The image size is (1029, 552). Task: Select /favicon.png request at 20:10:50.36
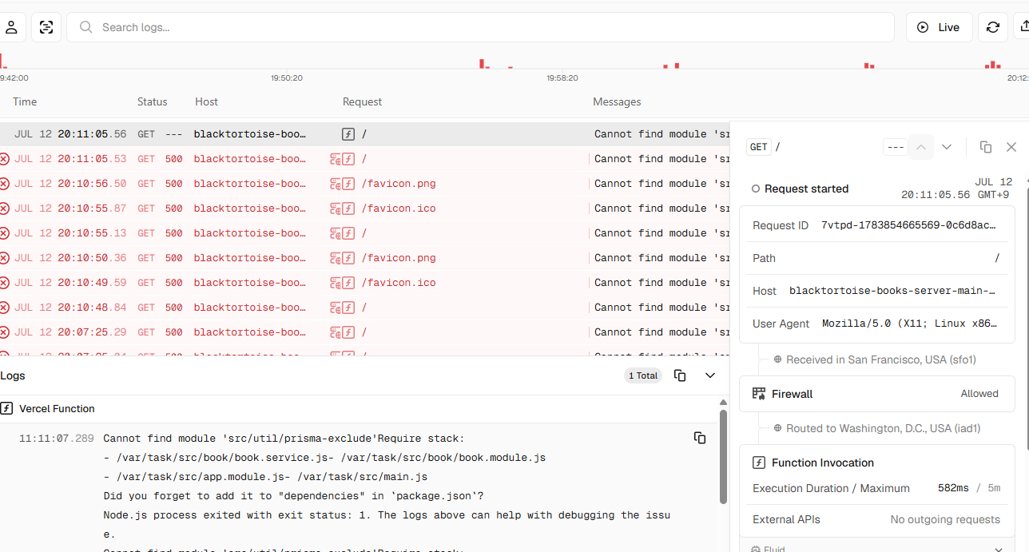pos(399,258)
